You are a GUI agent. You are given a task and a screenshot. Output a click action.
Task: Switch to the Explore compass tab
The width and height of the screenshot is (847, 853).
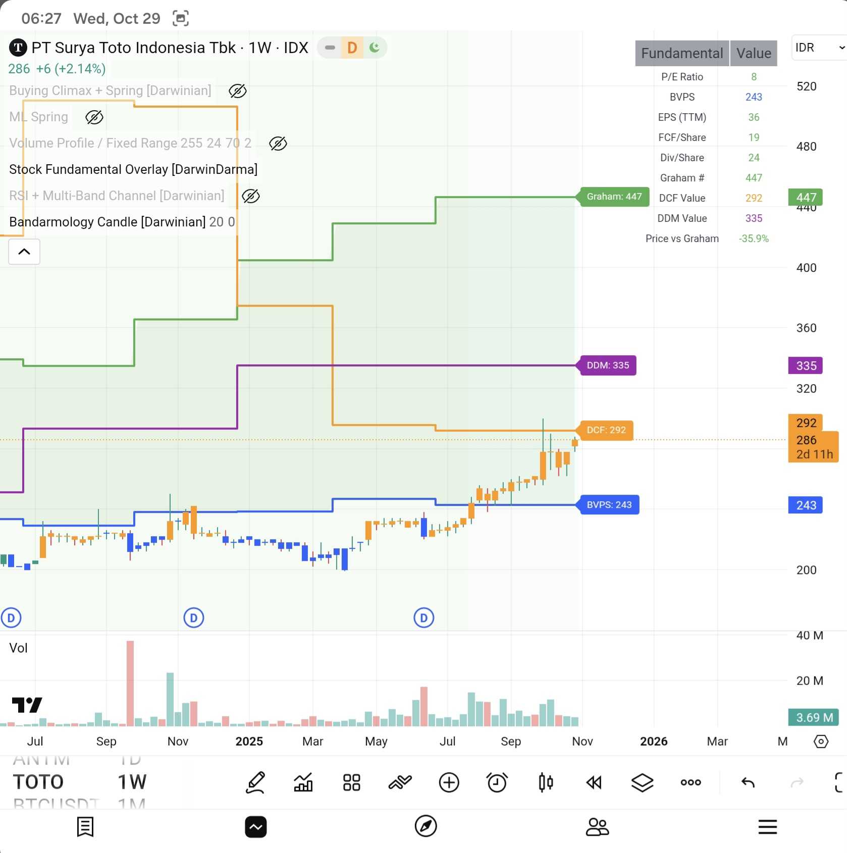pyautogui.click(x=426, y=827)
